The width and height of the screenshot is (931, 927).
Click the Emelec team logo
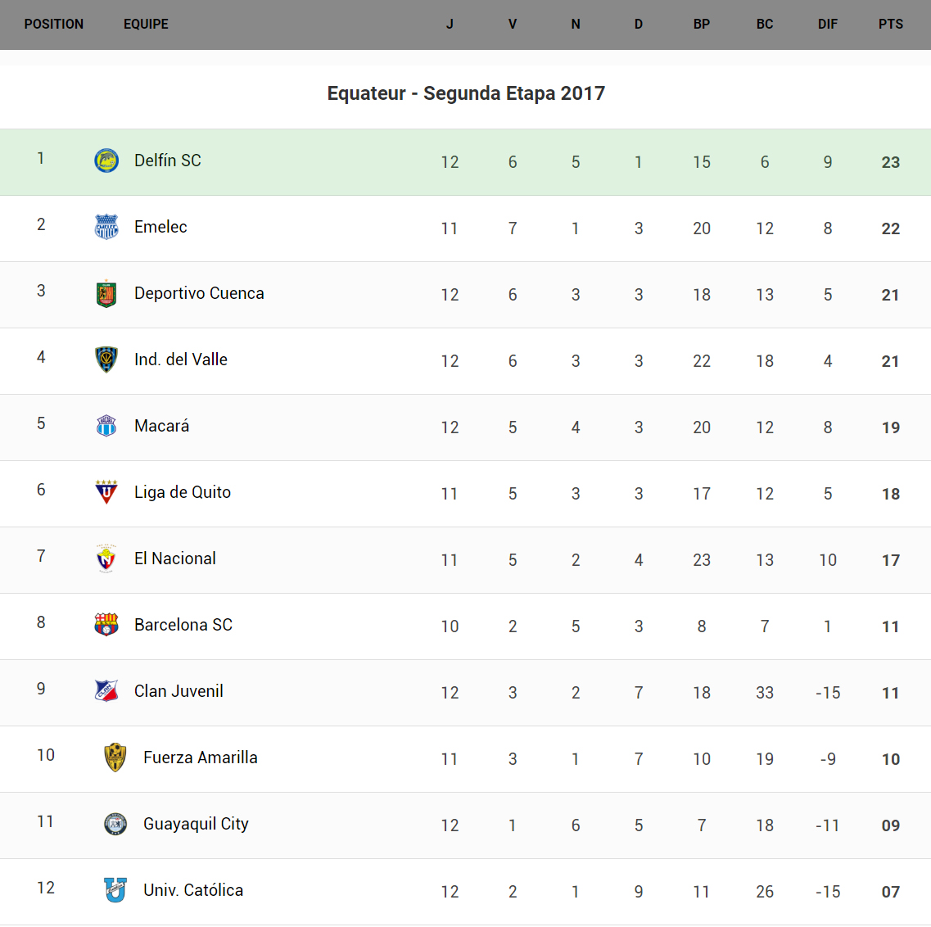click(106, 227)
